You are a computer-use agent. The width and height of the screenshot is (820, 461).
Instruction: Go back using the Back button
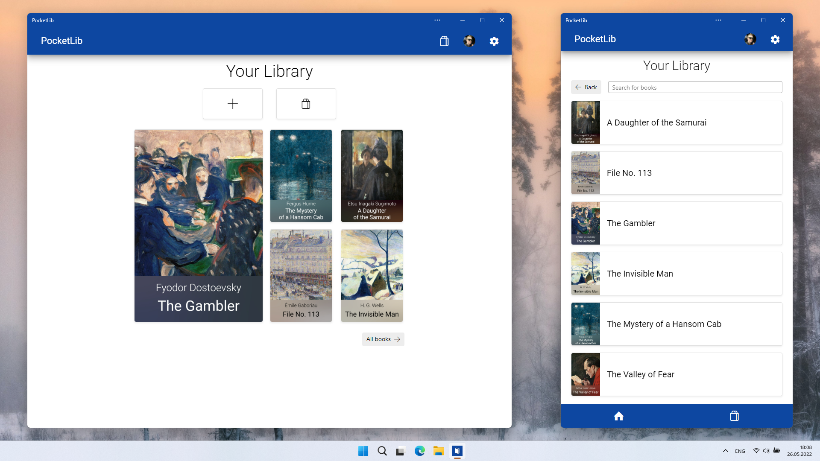click(x=586, y=87)
